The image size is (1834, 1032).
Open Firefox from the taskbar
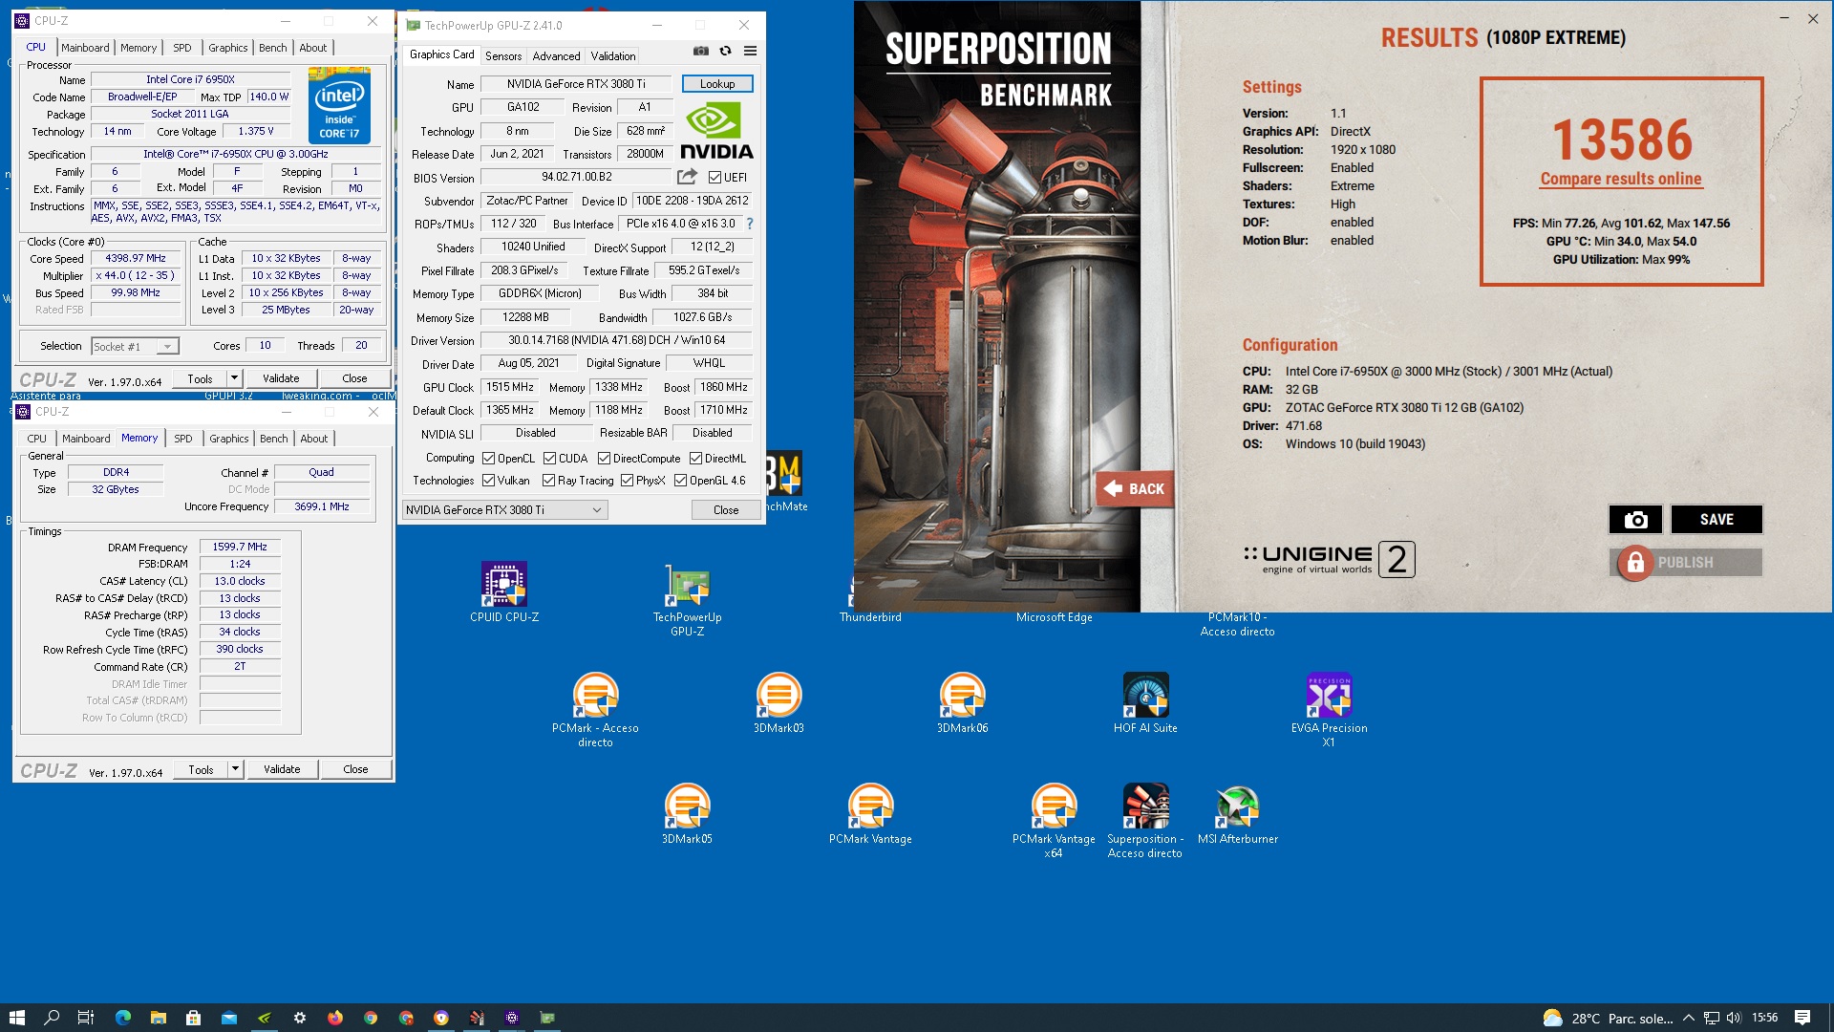pyautogui.click(x=335, y=1018)
